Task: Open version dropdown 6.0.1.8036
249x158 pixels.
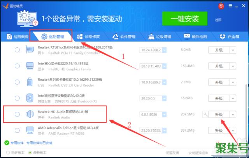Action: 164,114
